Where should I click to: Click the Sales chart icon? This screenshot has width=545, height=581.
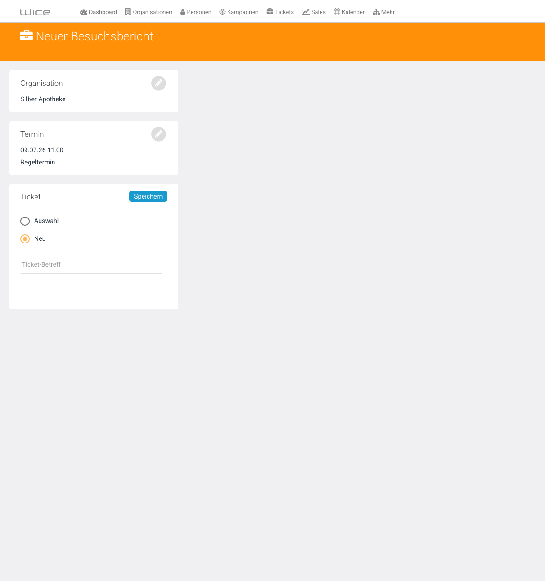coord(306,12)
